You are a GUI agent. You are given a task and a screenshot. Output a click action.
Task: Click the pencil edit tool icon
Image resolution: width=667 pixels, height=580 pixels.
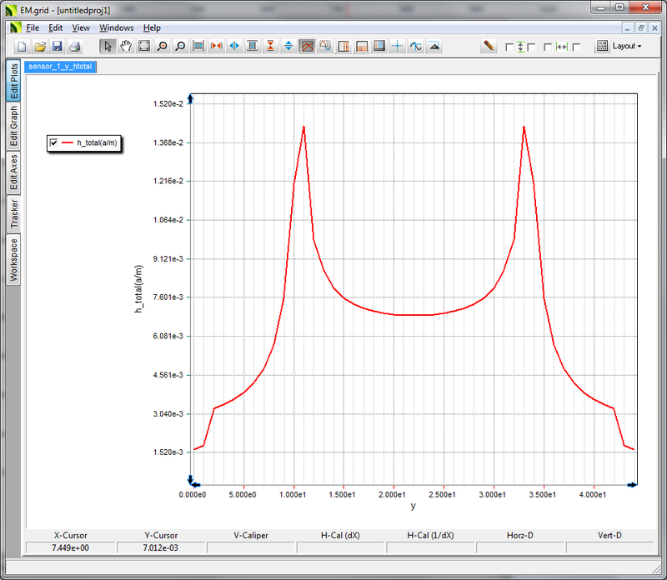pos(489,47)
